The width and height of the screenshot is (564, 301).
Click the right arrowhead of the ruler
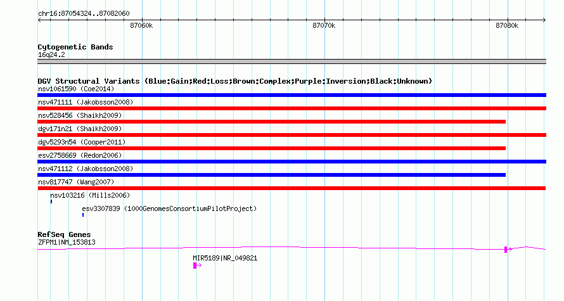(544, 20)
